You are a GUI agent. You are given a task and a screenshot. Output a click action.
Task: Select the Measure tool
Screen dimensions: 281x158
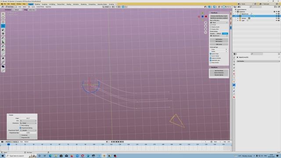pos(3,42)
